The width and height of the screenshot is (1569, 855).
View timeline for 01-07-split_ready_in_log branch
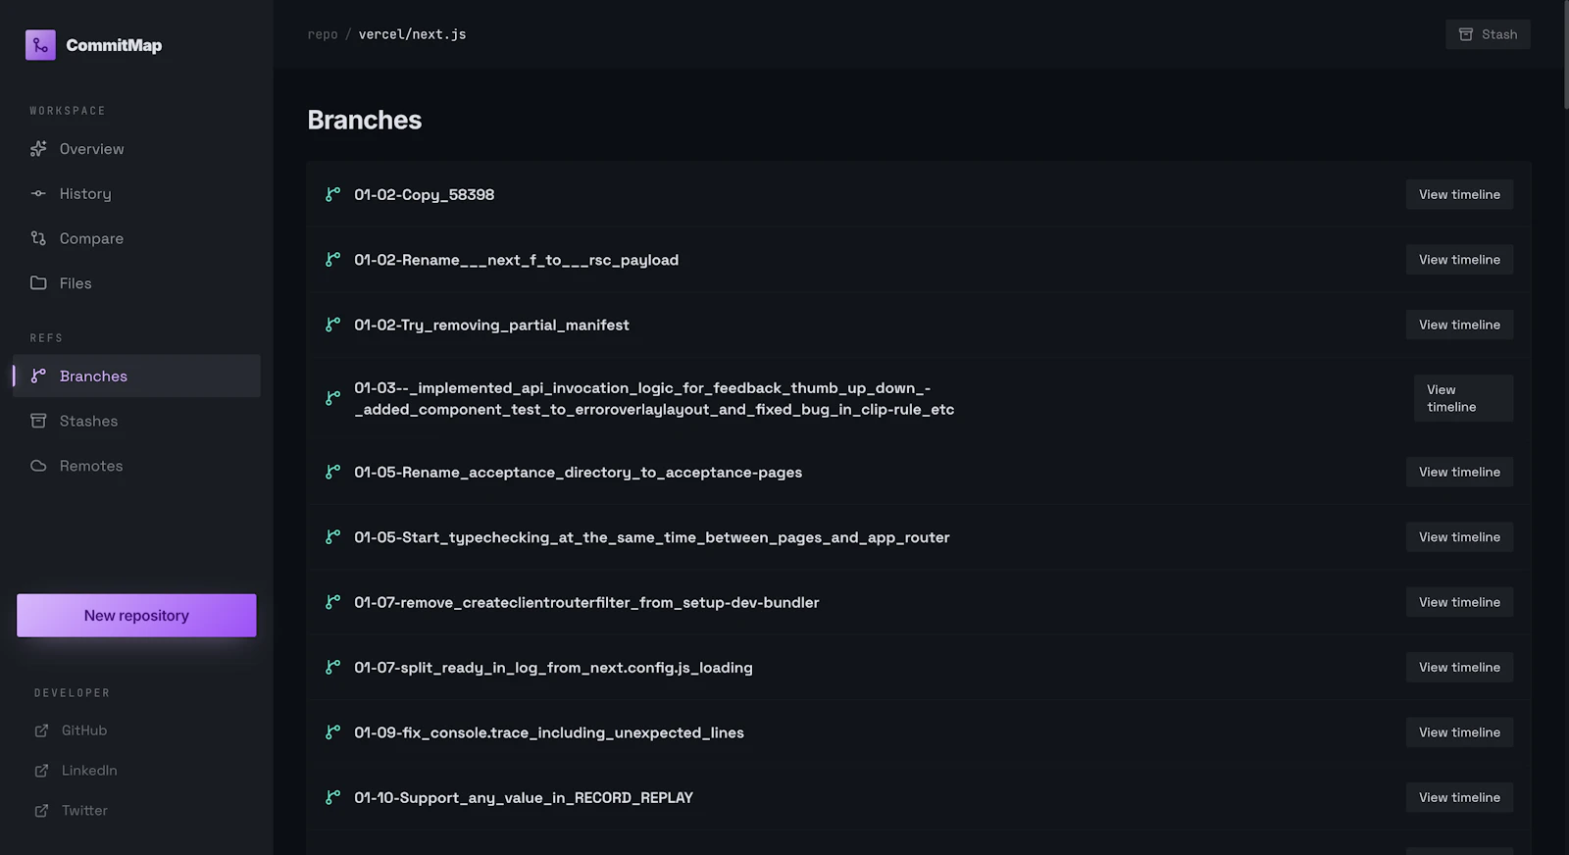(1459, 668)
